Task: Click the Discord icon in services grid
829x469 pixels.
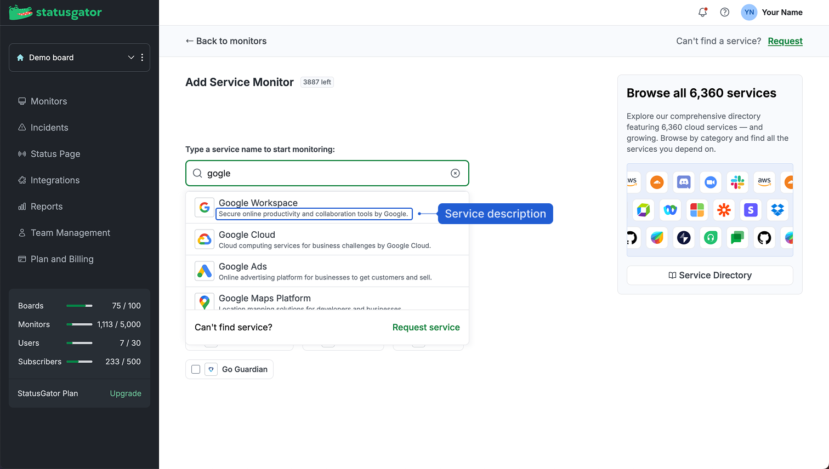Action: point(684,182)
